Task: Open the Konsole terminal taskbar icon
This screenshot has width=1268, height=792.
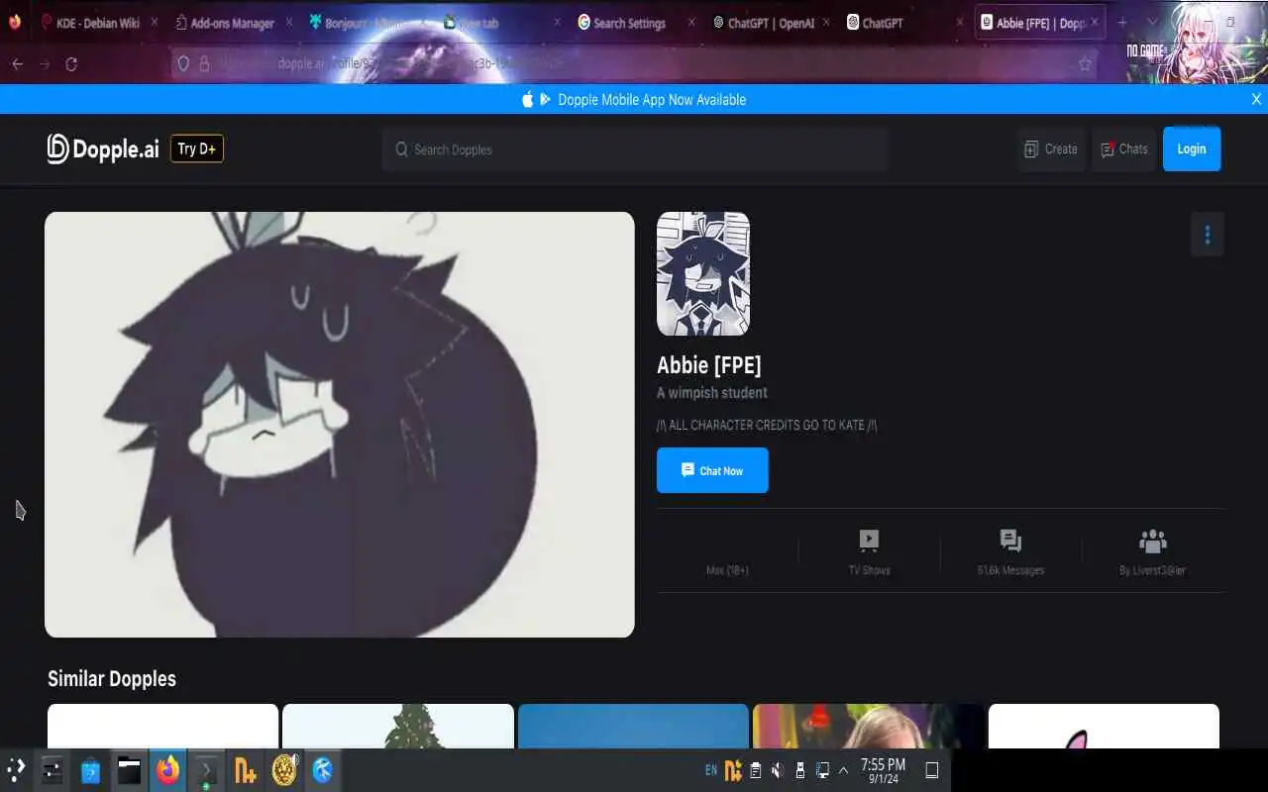Action: point(206,769)
